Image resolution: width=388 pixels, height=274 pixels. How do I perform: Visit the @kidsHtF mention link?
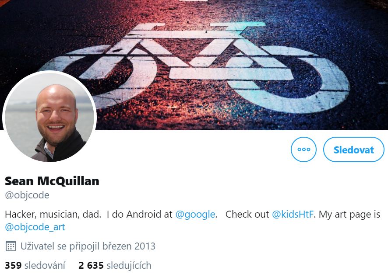(x=293, y=214)
